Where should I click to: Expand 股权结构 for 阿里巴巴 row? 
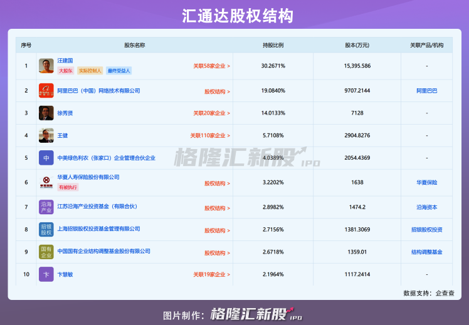(217, 91)
